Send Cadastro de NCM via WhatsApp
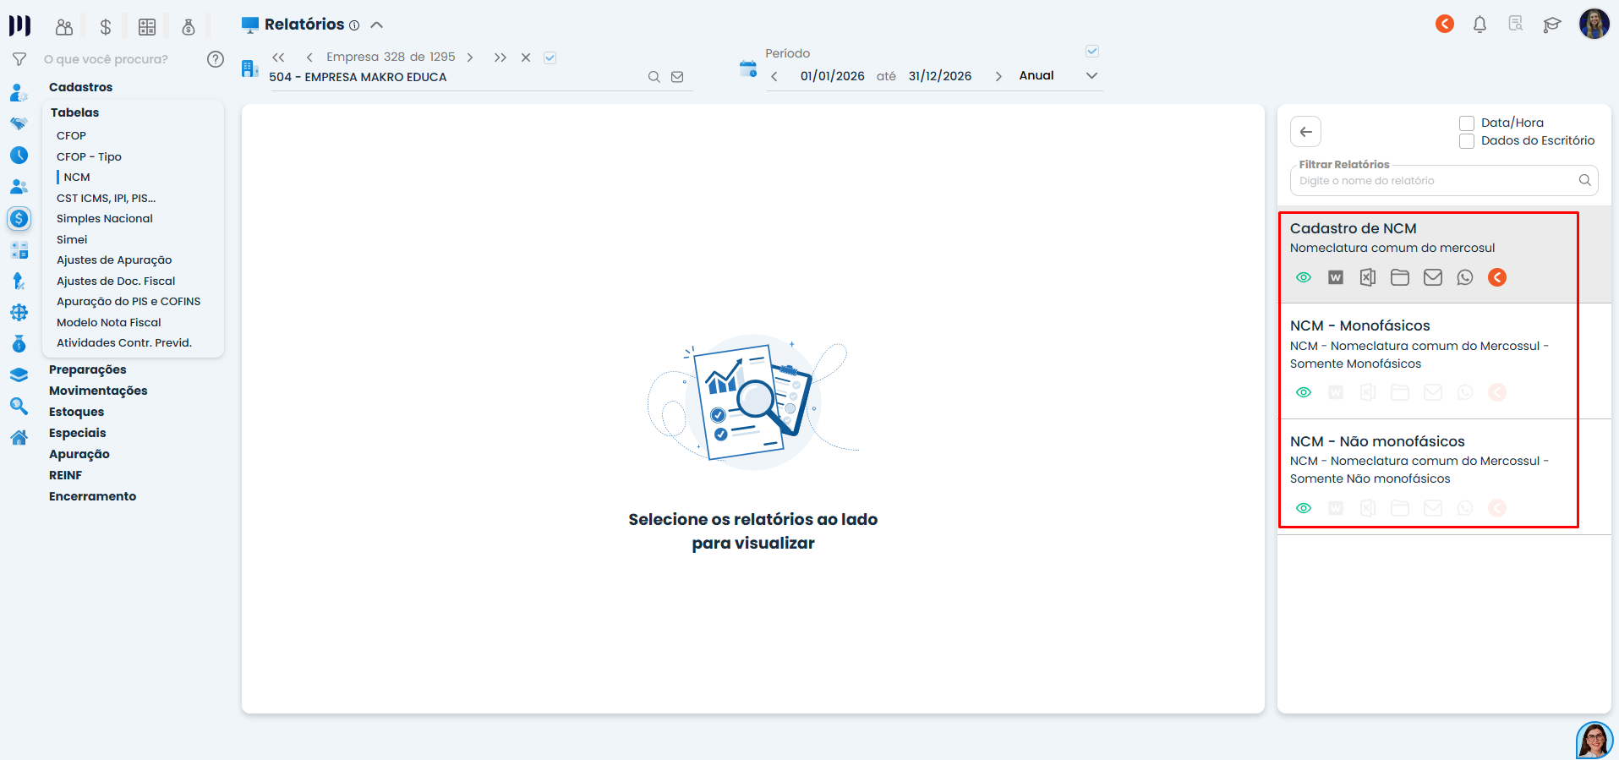Viewport: 1619px width, 760px height. 1464,277
